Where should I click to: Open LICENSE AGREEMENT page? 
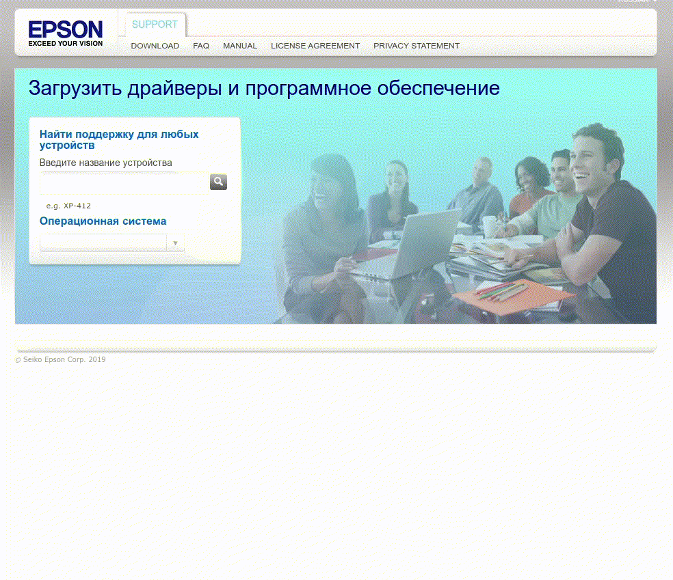pyautogui.click(x=315, y=46)
